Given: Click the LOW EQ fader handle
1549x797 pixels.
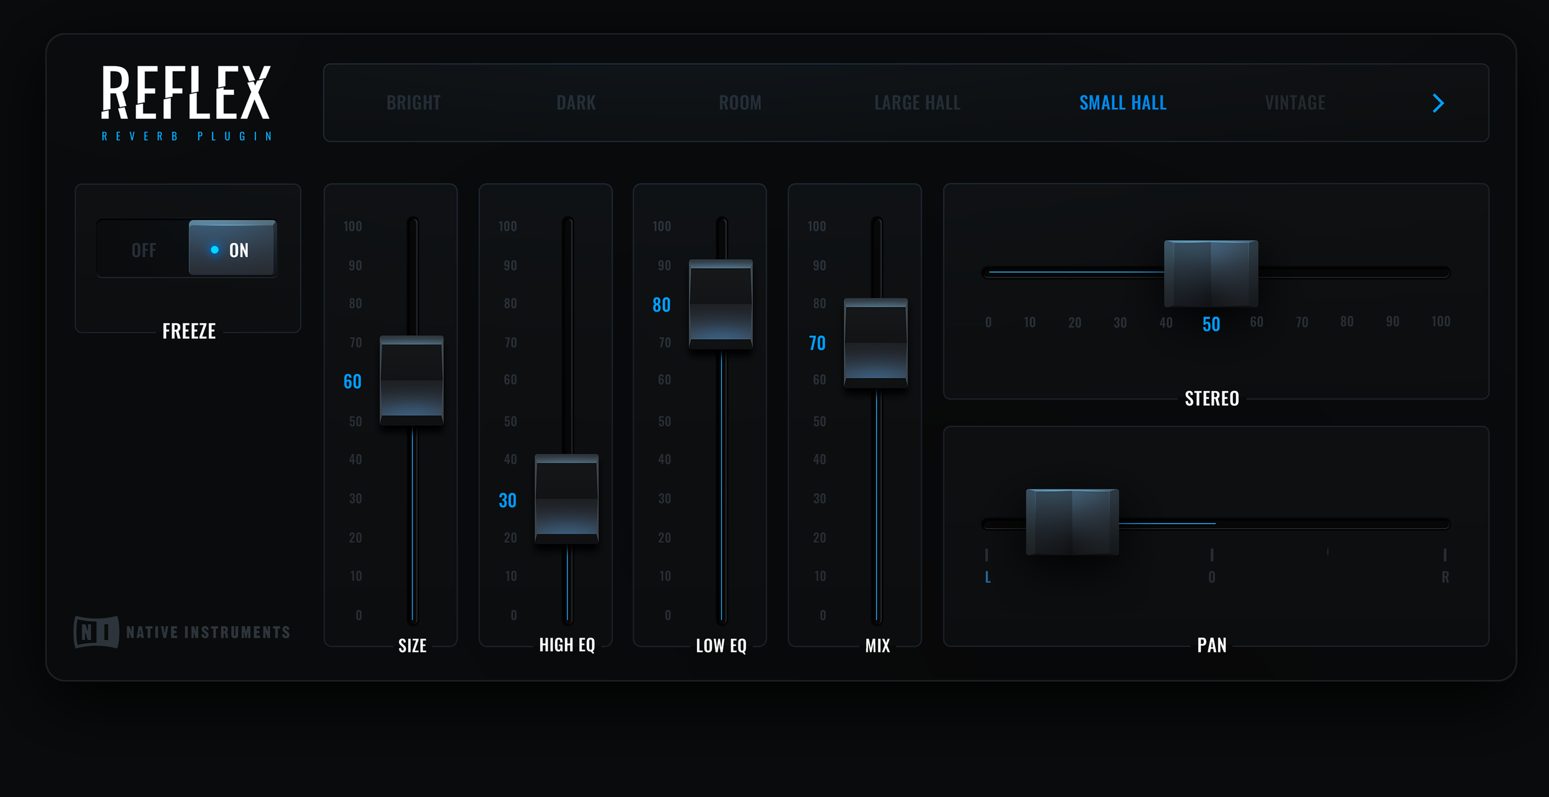Looking at the screenshot, I should point(721,304).
